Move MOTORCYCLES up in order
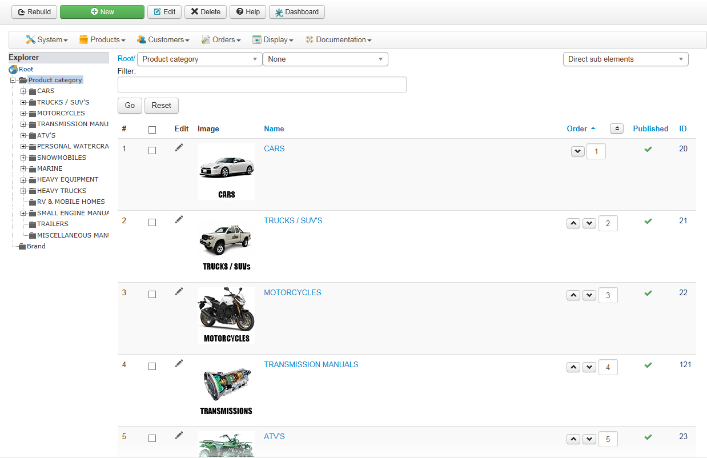The height and width of the screenshot is (458, 707). tap(573, 295)
